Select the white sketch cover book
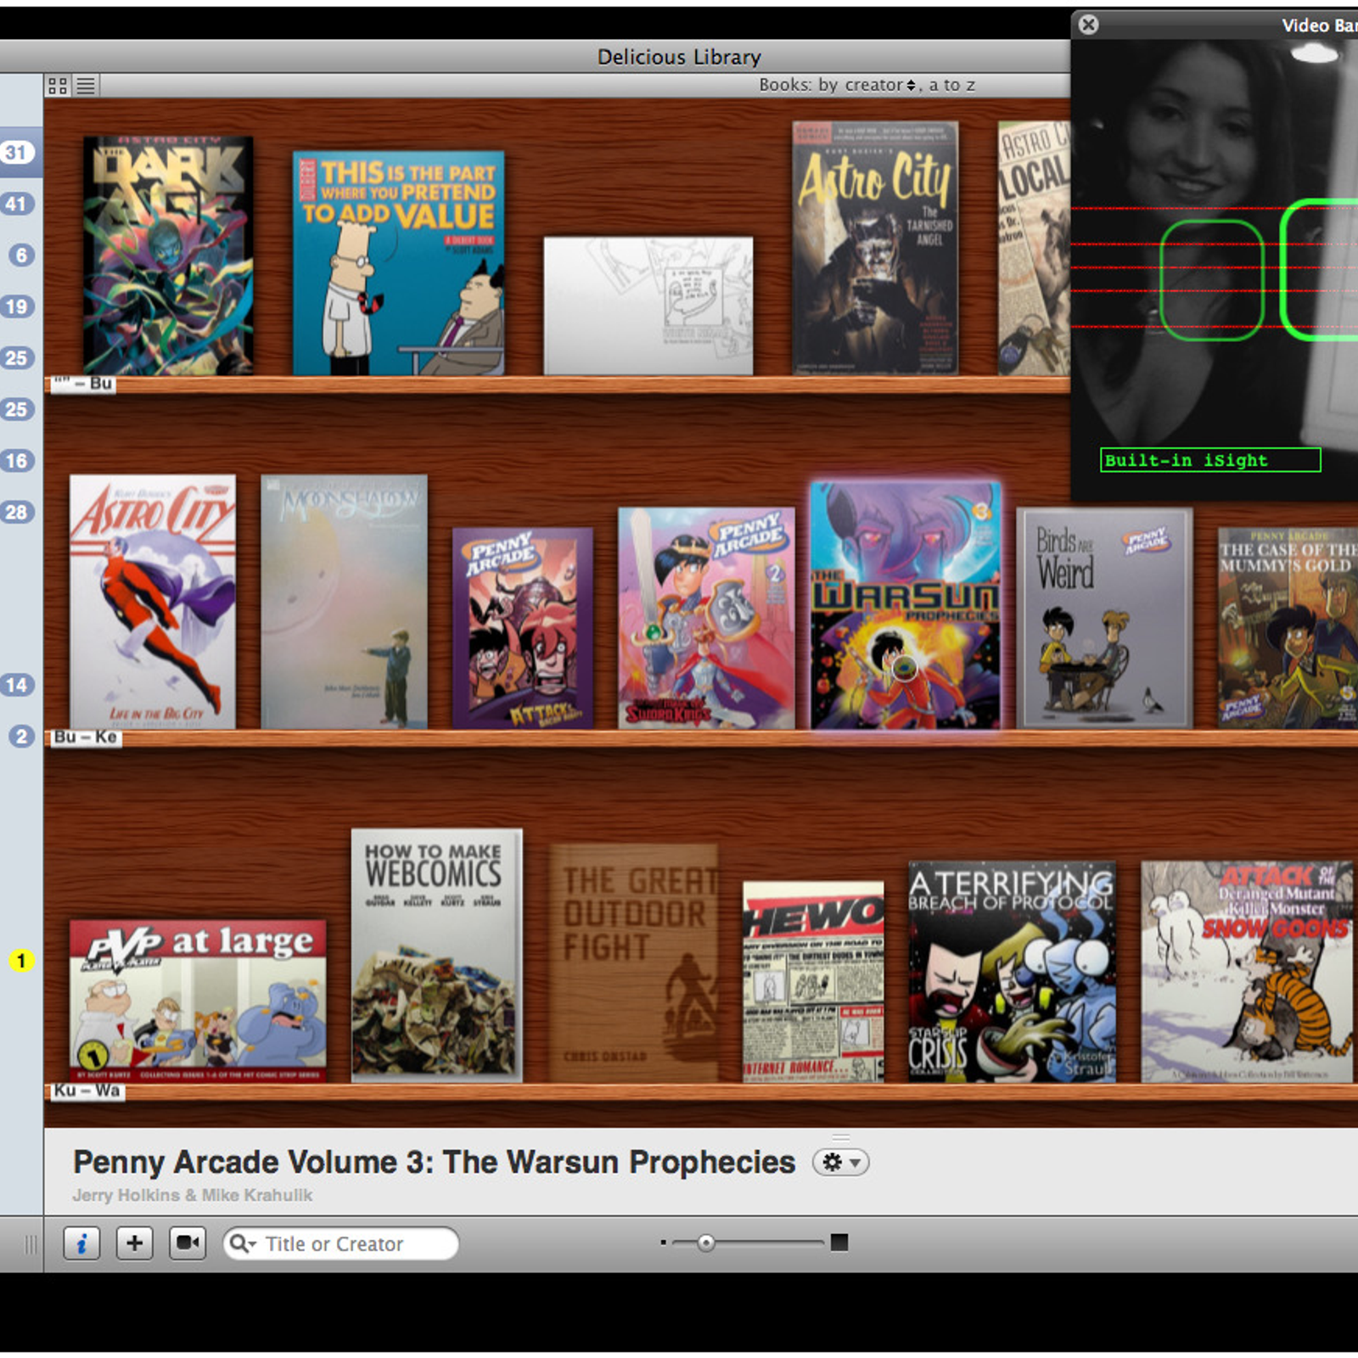The image size is (1358, 1358). (x=648, y=306)
